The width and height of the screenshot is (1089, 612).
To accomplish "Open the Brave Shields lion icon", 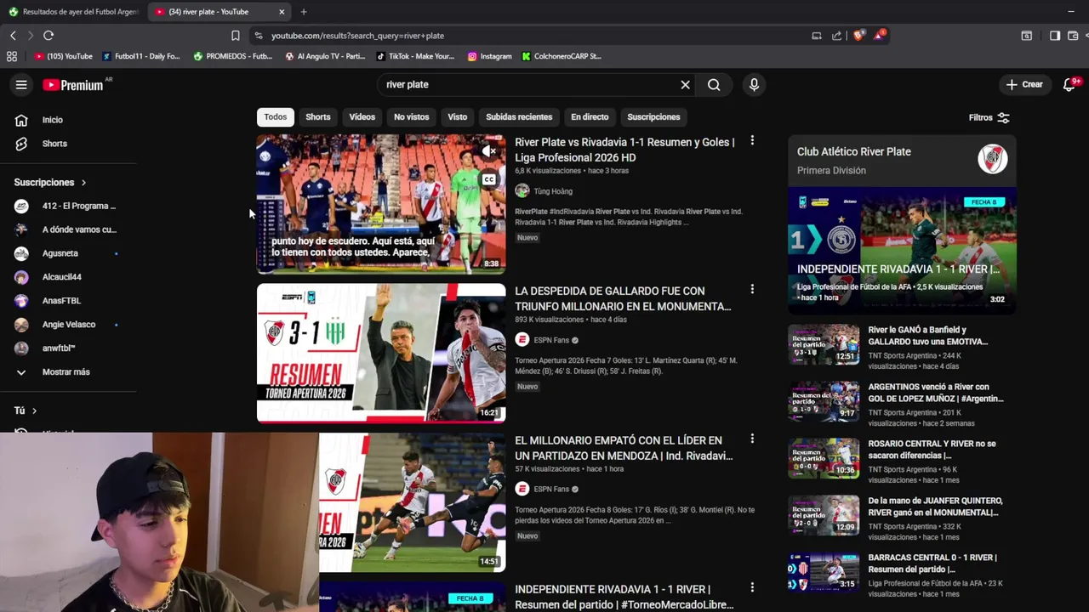I will [x=858, y=36].
